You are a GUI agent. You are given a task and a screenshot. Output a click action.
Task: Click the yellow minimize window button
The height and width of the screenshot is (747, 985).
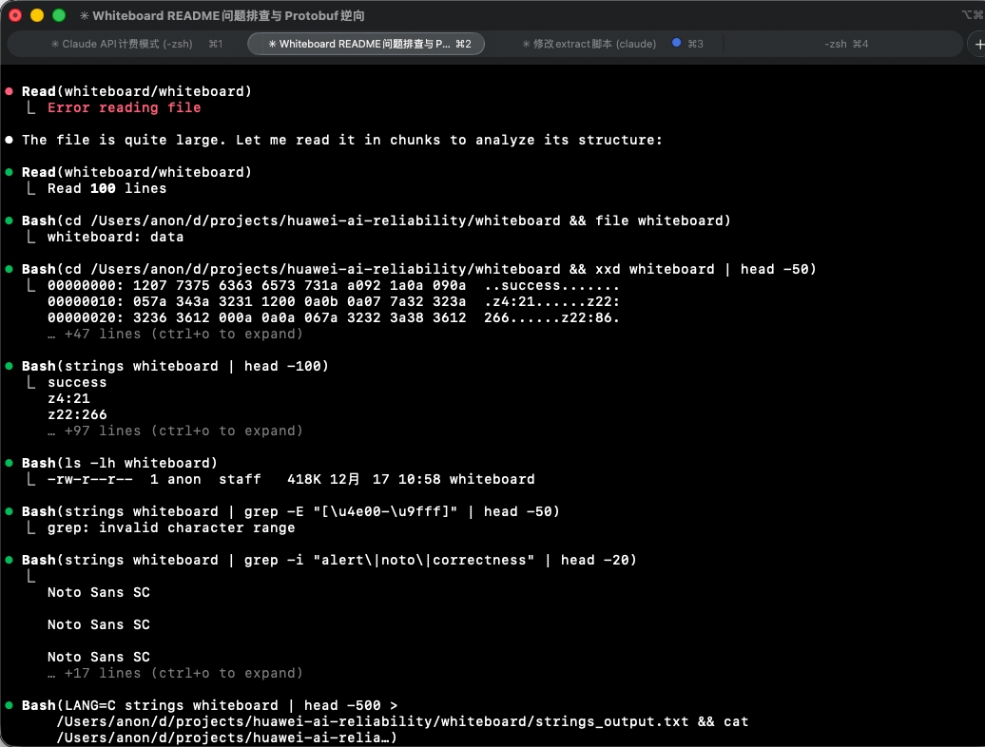[37, 15]
